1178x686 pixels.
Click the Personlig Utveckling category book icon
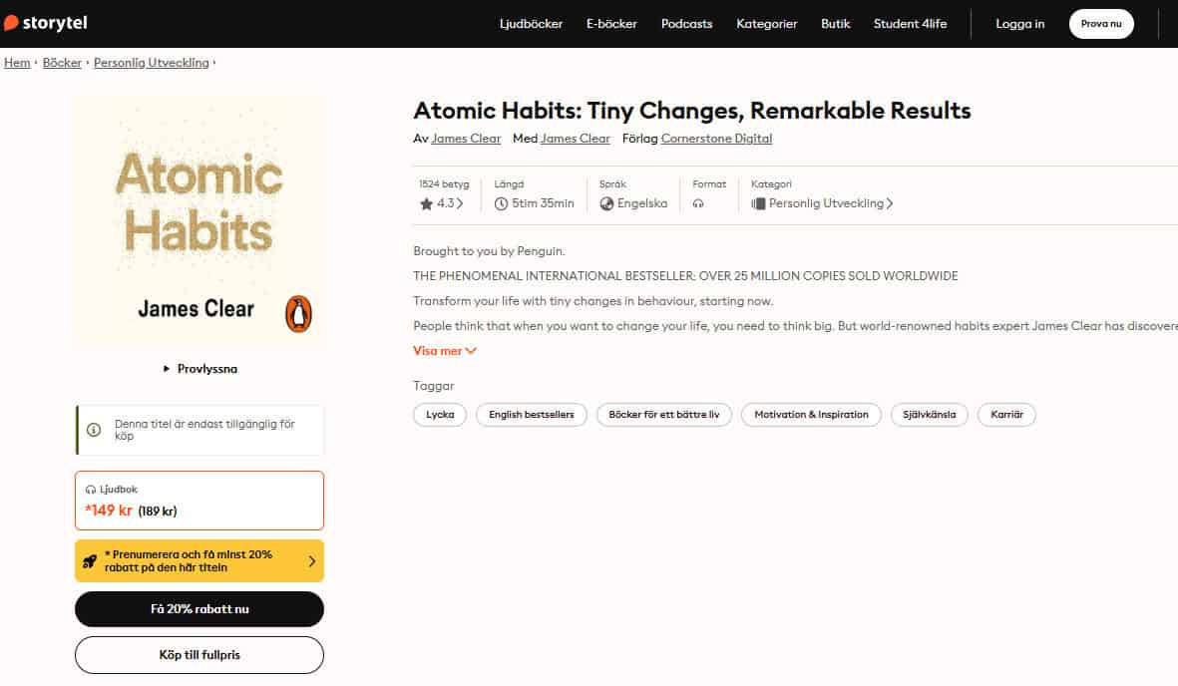758,203
